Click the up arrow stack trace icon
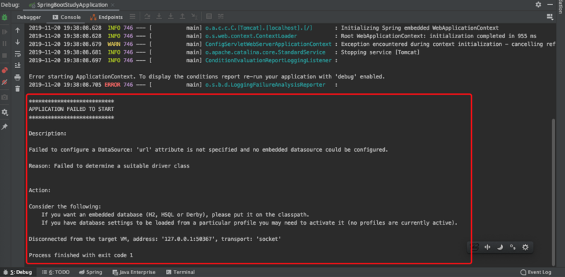This screenshot has width=565, height=277. (x=17, y=30)
